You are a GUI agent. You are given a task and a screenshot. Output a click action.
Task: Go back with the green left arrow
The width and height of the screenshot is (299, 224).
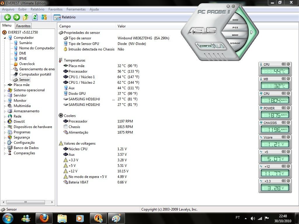tap(7, 17)
